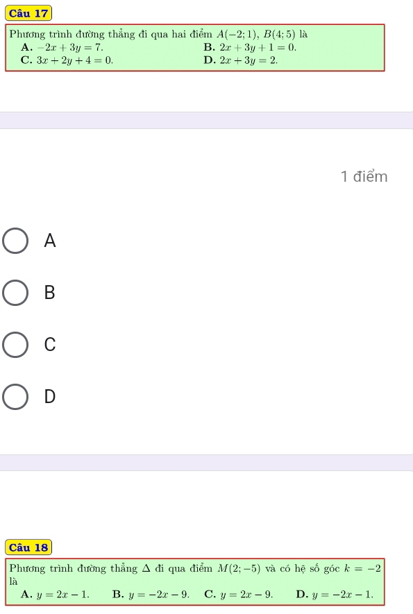
Task: Select radio button for answer D
Action: (x=15, y=397)
